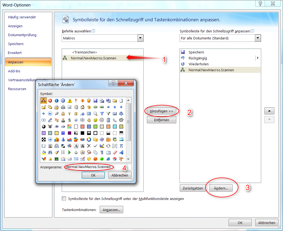The width and height of the screenshot is (283, 231).
Task: Select the printer symbol in the icon grid
Action: tap(63, 107)
